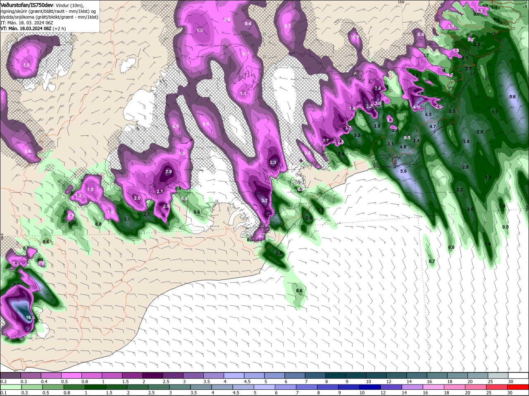Click the 3.3 snowfall value on the map
529x396 pixels.
(x=273, y=162)
